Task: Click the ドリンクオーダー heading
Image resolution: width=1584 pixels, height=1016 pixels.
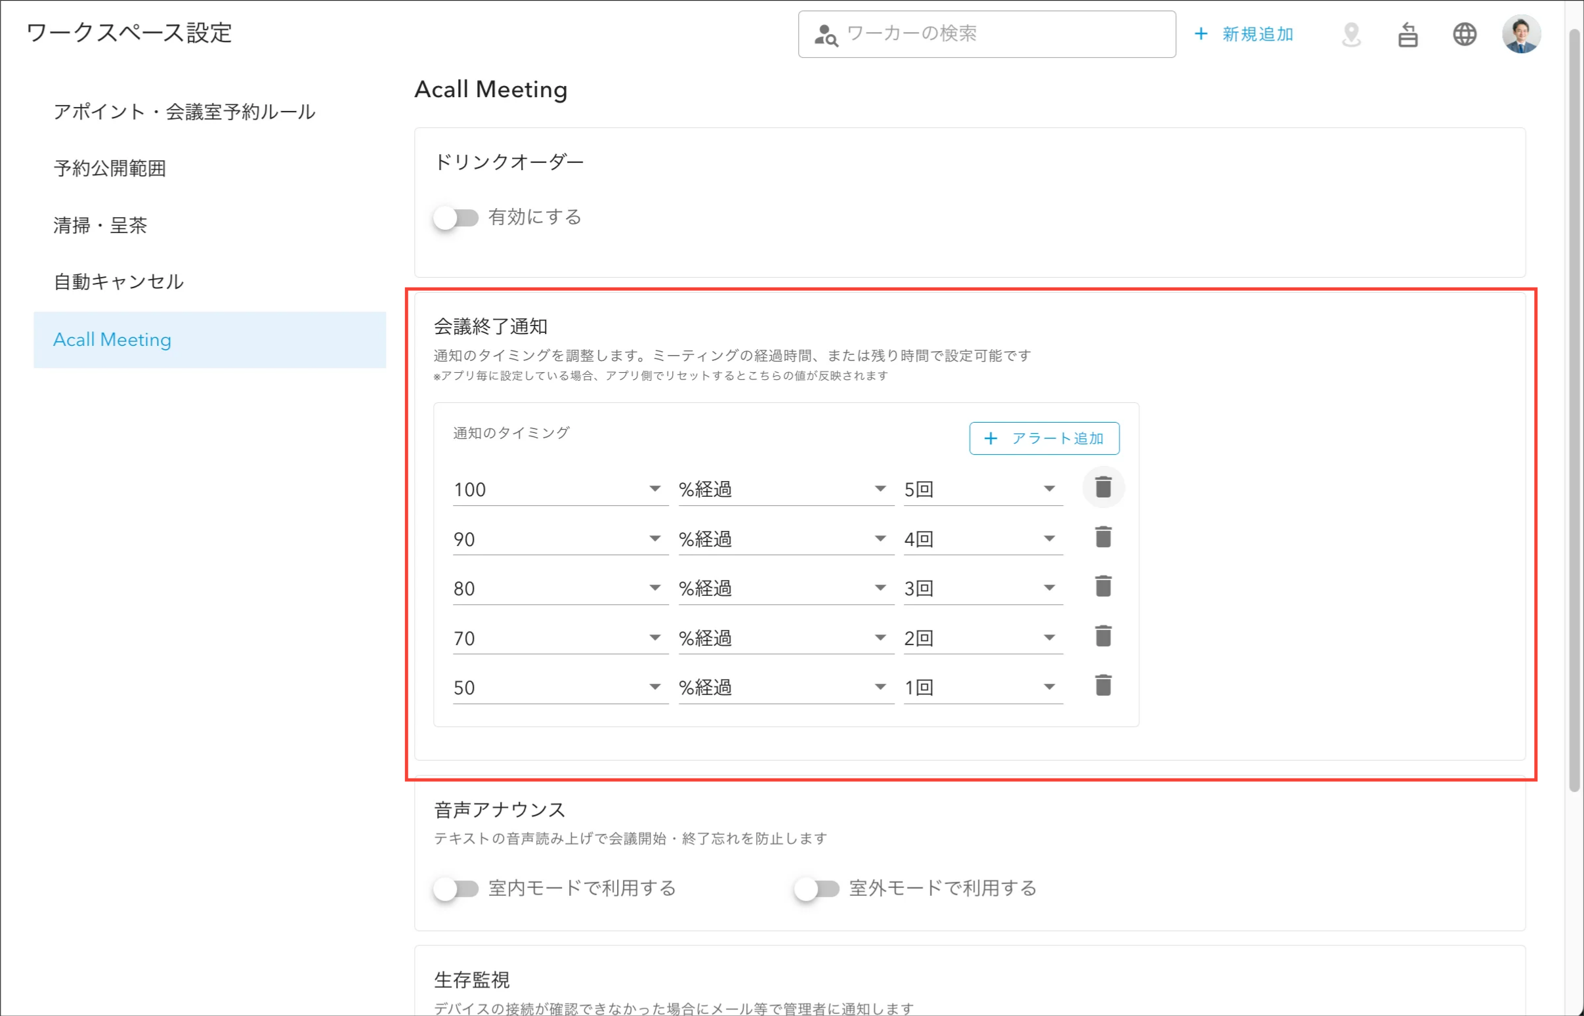Action: point(509,162)
